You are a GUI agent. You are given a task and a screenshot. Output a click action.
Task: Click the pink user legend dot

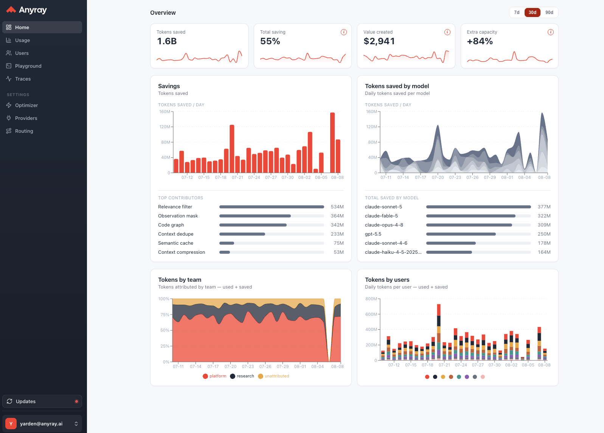[483, 377]
